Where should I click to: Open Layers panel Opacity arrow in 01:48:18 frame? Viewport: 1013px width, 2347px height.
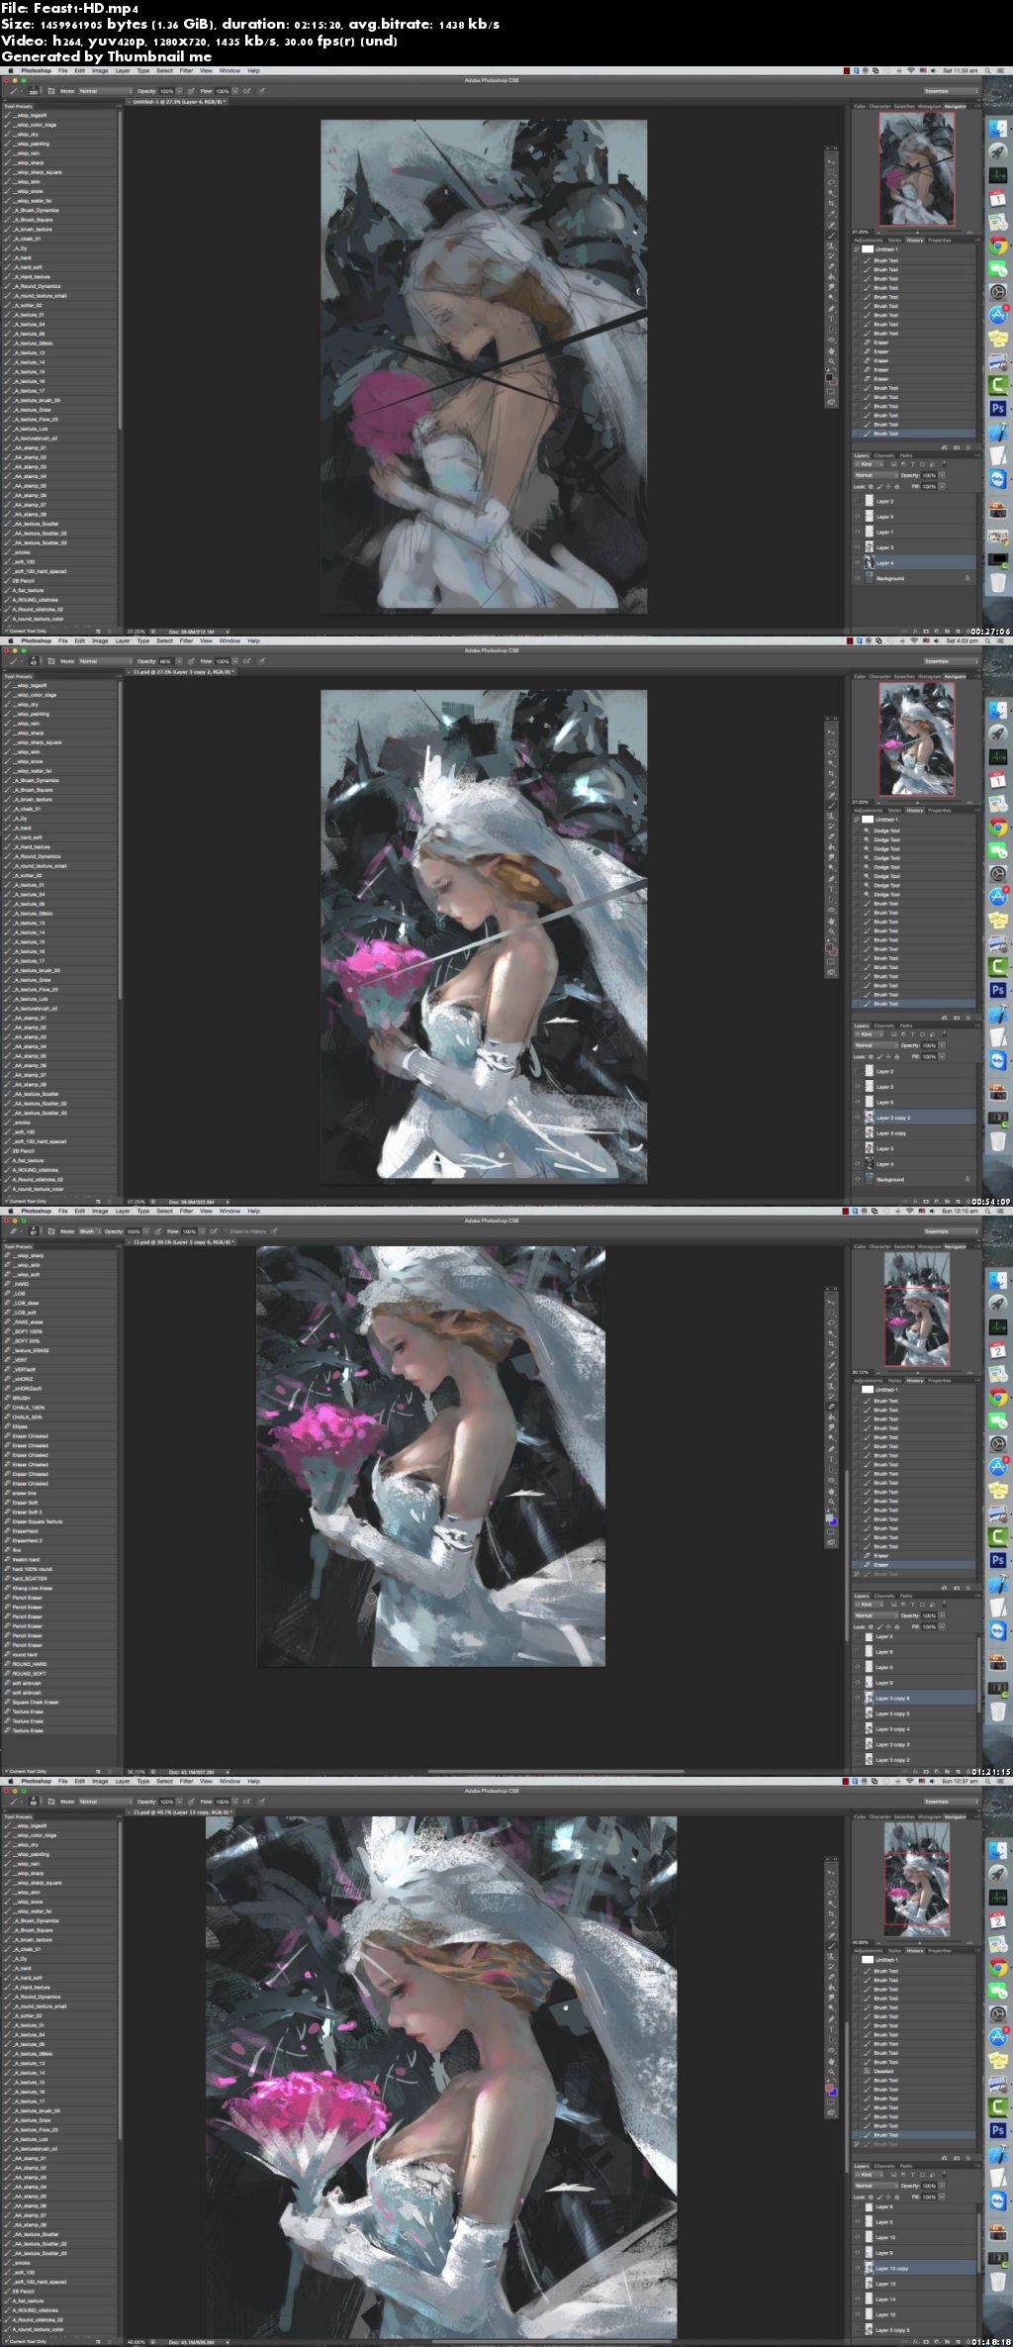tap(942, 2186)
